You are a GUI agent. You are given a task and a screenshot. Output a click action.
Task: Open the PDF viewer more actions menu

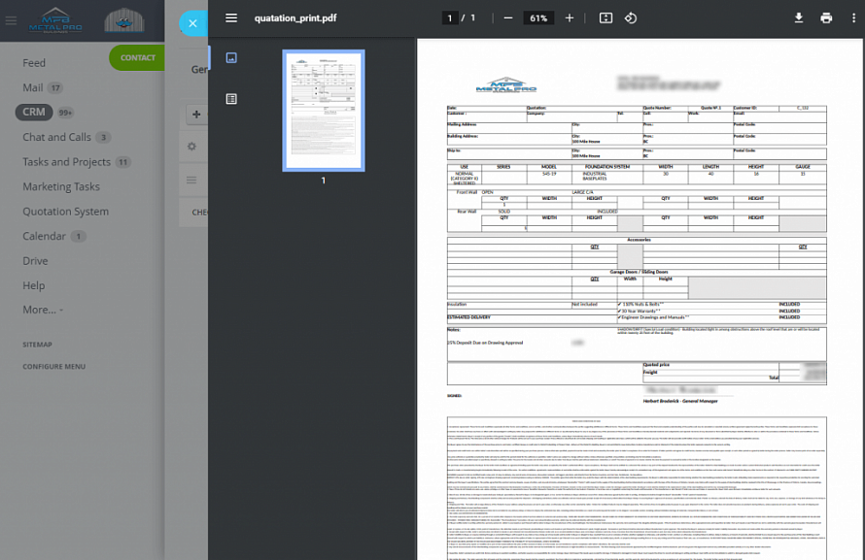point(853,17)
